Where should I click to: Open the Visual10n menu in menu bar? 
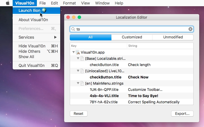pos(25,3)
